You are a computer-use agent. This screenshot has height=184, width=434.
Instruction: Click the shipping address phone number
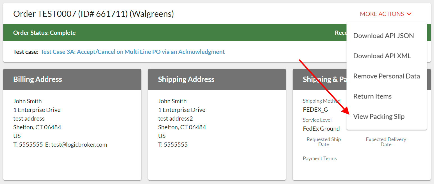(x=176, y=145)
